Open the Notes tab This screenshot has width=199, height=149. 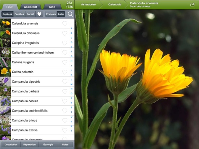tap(65, 145)
